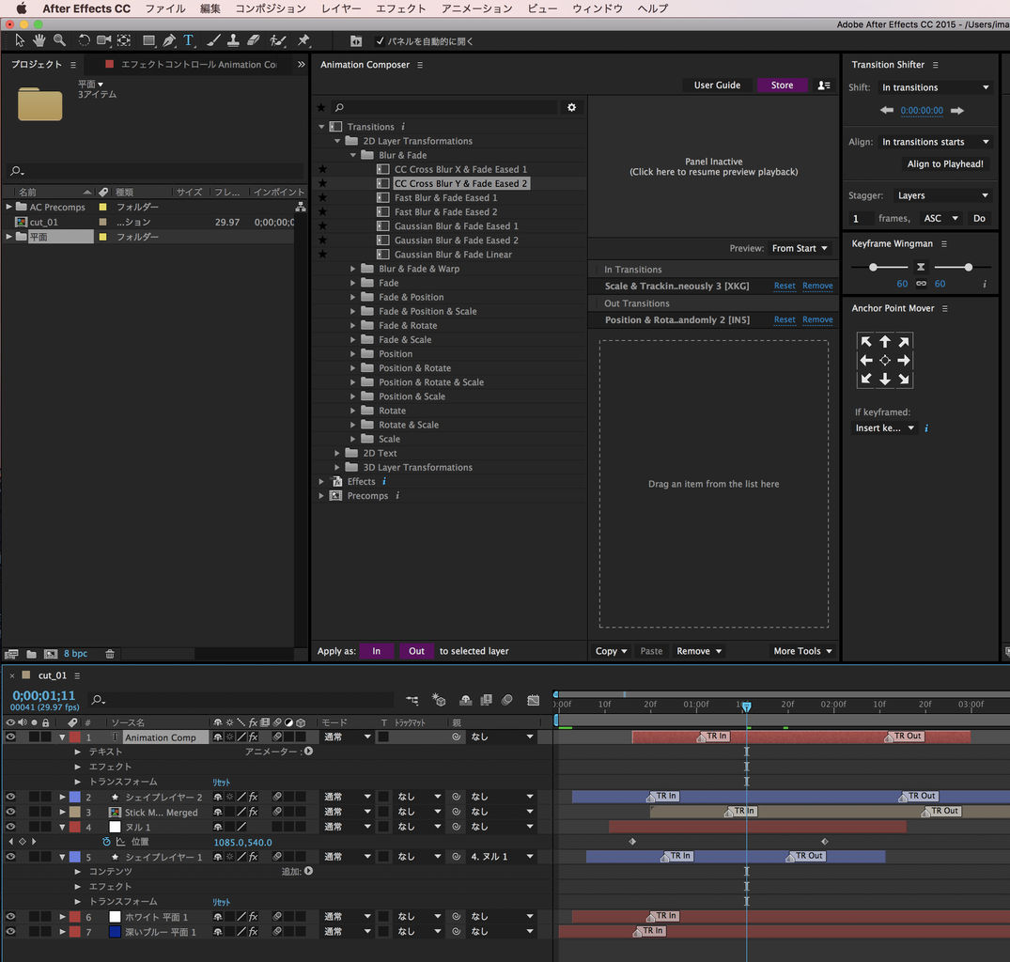Hide the シェイプレイヤー 1 layer
The width and height of the screenshot is (1010, 962).
coord(10,857)
